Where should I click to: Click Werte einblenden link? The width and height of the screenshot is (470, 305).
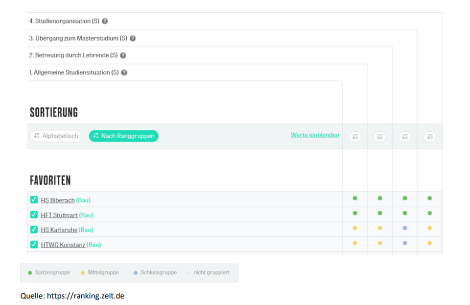[x=315, y=135]
